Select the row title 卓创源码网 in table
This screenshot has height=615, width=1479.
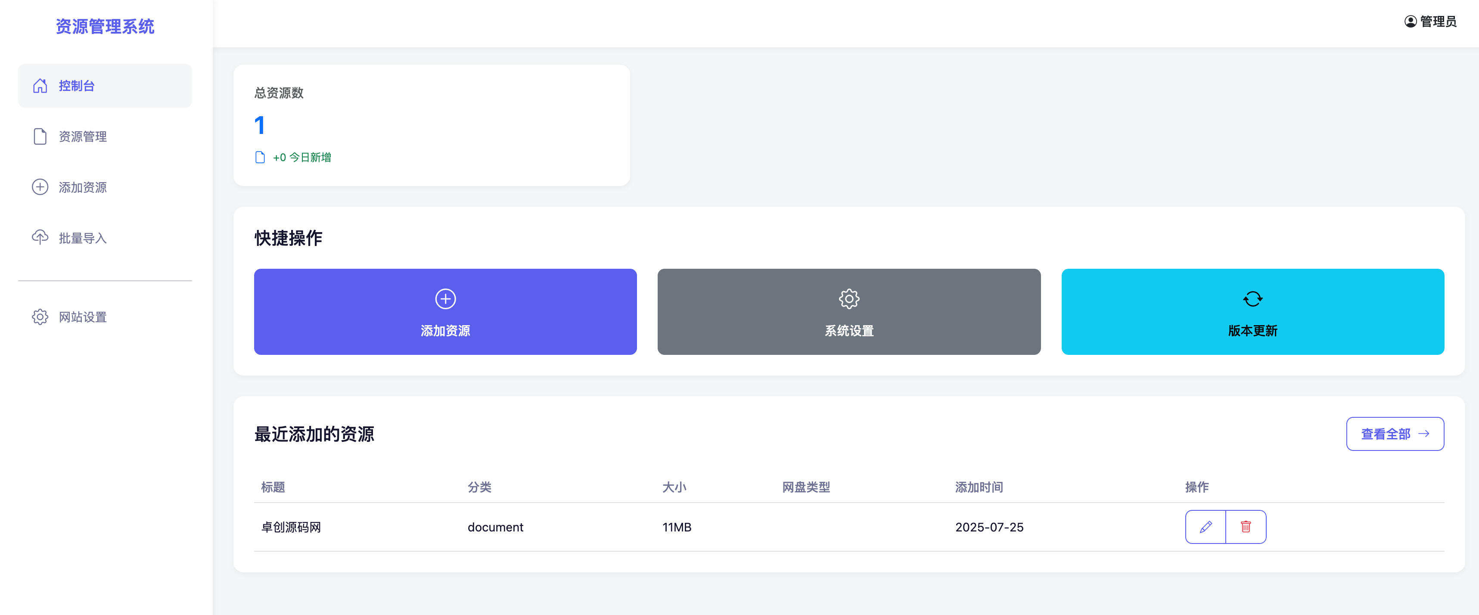coord(291,527)
